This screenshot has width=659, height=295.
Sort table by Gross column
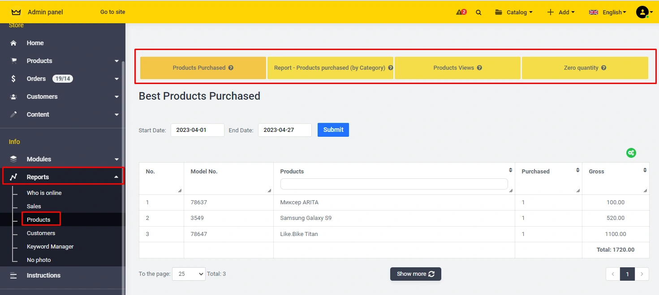(x=645, y=170)
